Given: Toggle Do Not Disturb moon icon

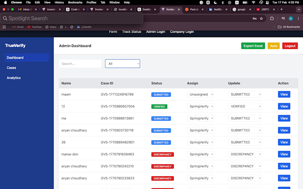Looking at the screenshot, I should tap(215, 3).
